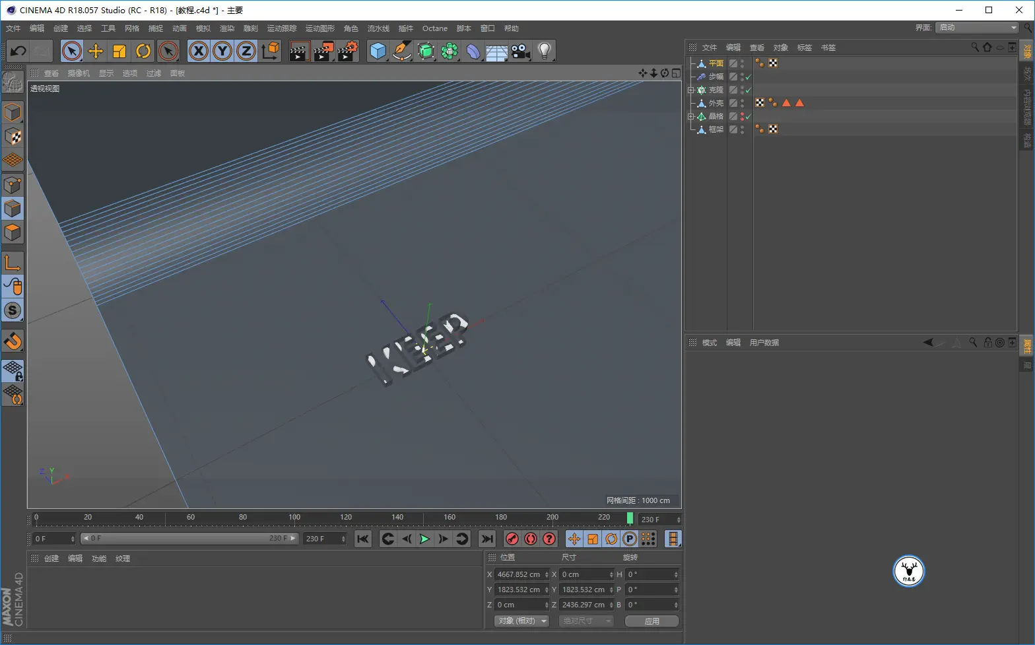Click the stepper on the rotation H field

[x=676, y=574]
